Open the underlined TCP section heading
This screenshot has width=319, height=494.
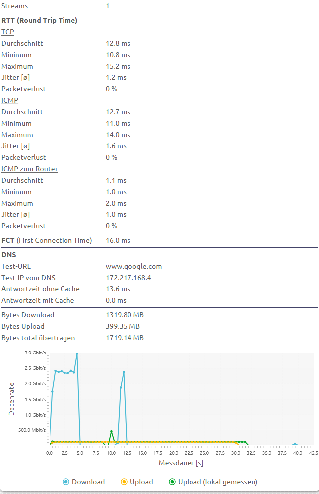click(x=8, y=32)
